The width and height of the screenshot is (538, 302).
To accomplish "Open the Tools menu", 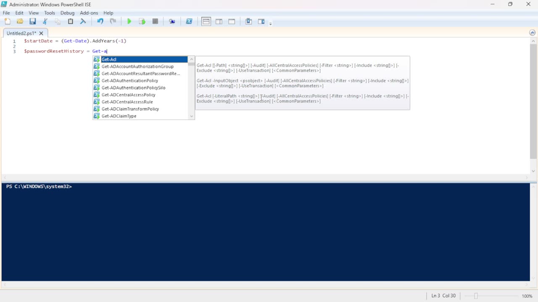I will [x=50, y=13].
